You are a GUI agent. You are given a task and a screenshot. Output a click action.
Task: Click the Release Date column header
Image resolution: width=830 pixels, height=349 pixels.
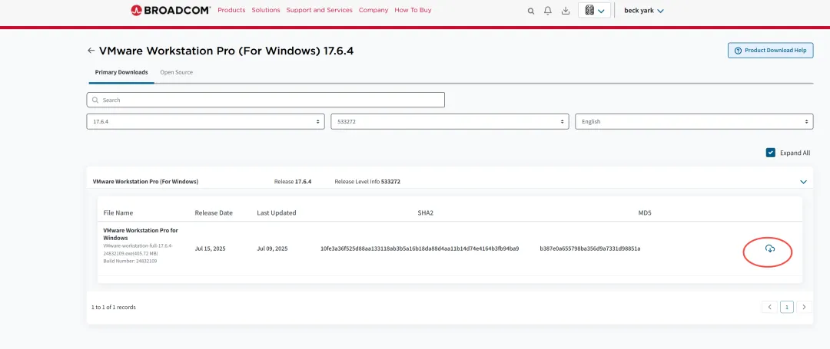click(x=214, y=212)
